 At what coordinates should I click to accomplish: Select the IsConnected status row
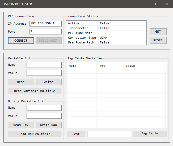106,28
